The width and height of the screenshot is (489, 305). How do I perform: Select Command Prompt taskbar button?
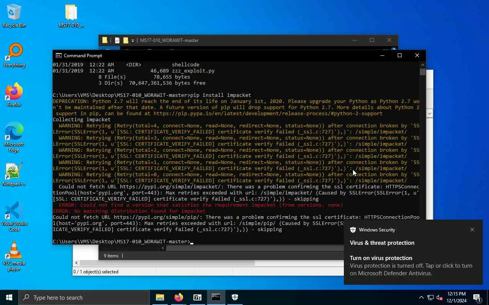pyautogui.click(x=216, y=297)
